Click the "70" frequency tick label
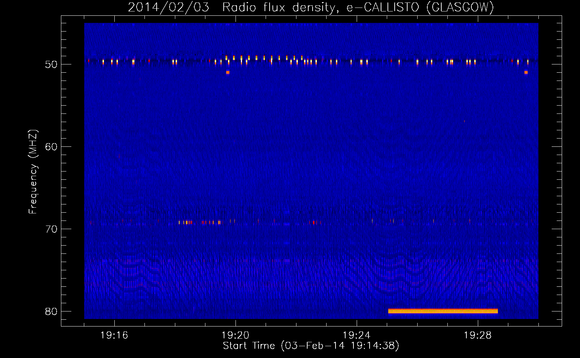Image resolution: width=580 pixels, height=358 pixels. 51,229
